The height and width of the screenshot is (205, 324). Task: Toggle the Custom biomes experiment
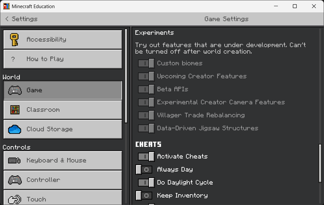(x=146, y=63)
